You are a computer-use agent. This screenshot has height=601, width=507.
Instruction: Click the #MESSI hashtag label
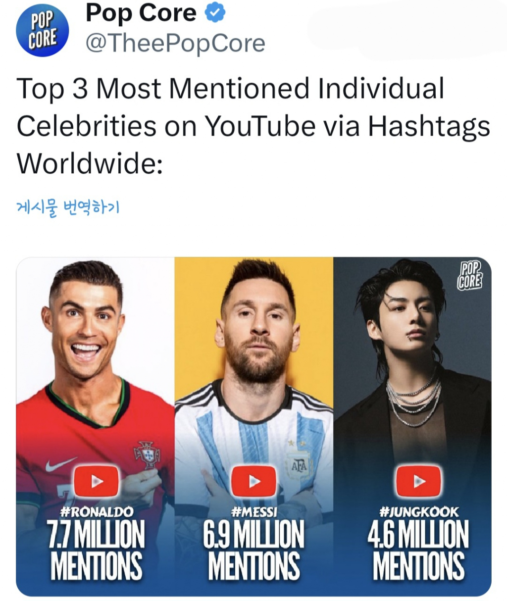[253, 511]
